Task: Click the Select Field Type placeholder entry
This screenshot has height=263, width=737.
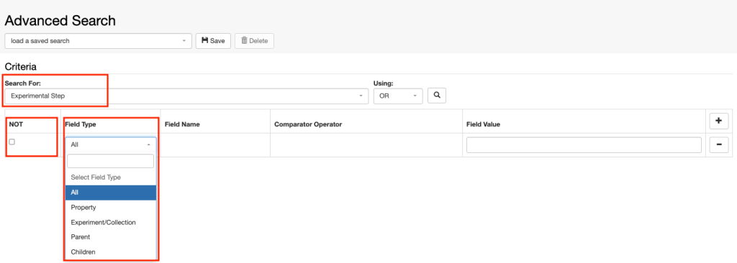Action: 110,177
